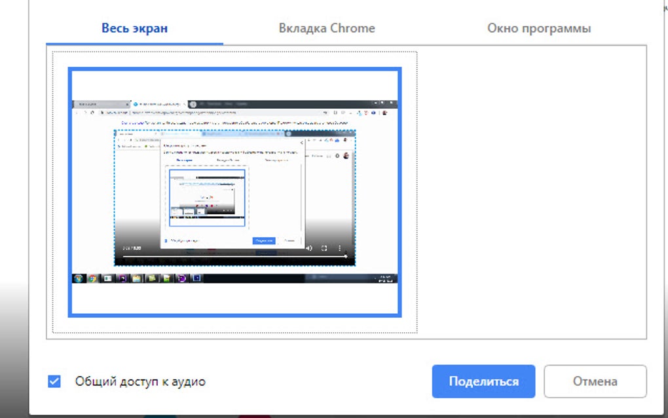Viewport: 668px width, 418px height.
Task: Switch to the Вкладка Chrome tab
Action: [327, 28]
